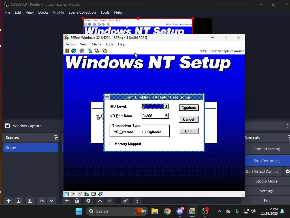This screenshot has height=218, width=290.
Task: Open the OBS Docks menu
Action: pyautogui.click(x=43, y=12)
